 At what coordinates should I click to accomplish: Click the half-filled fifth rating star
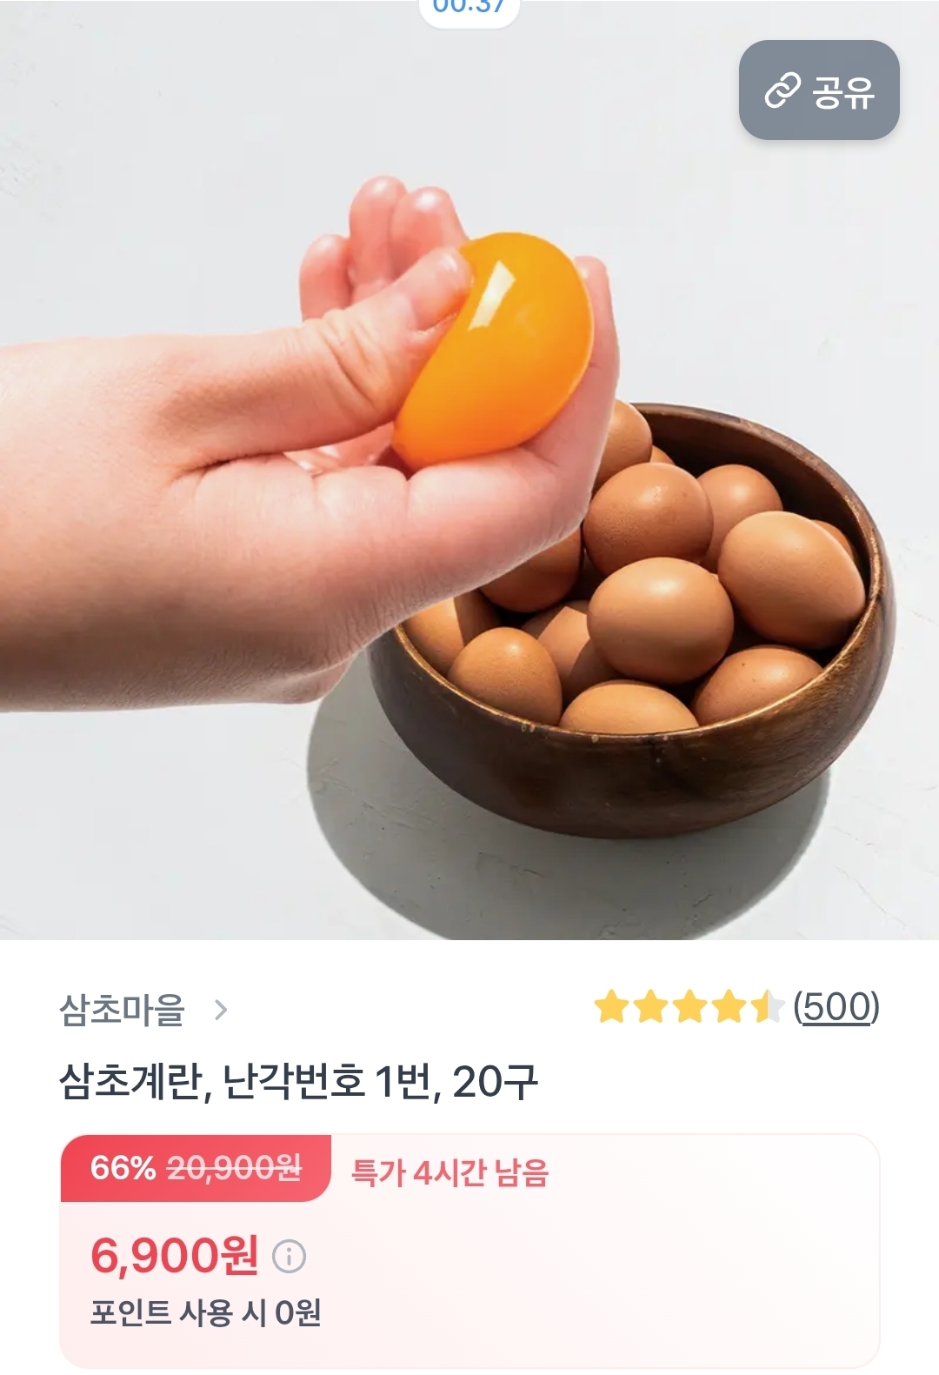768,1007
